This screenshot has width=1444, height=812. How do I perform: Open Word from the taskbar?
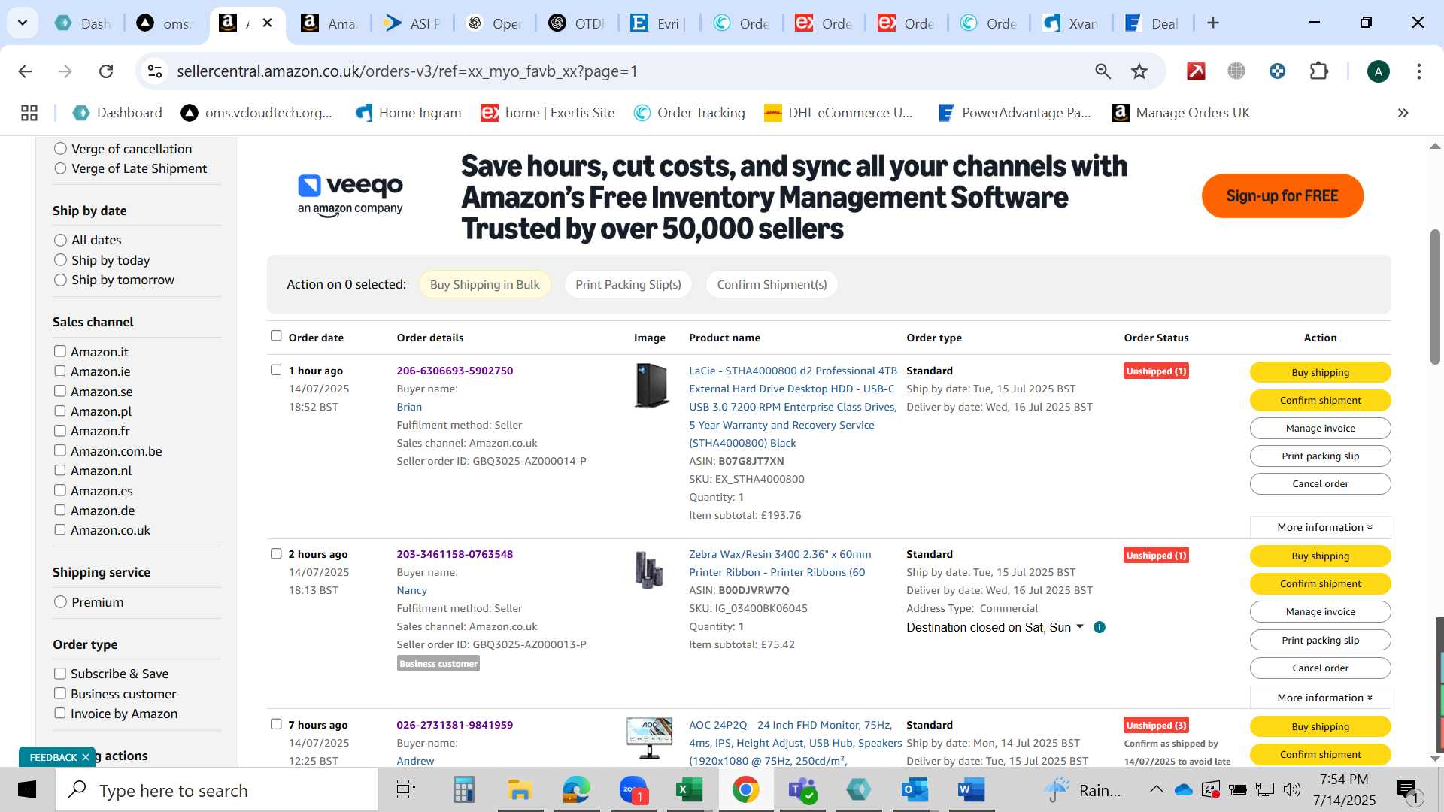click(x=971, y=790)
